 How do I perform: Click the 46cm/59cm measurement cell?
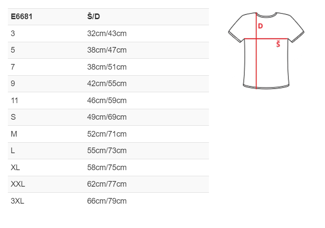(x=107, y=101)
